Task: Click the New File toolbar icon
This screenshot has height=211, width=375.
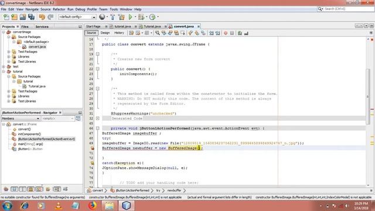Action: click(6, 17)
